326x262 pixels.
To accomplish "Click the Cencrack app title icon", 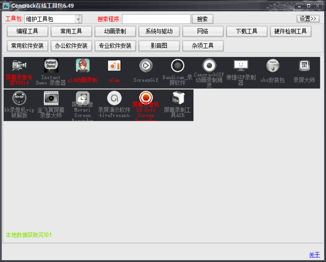I will (6, 6).
